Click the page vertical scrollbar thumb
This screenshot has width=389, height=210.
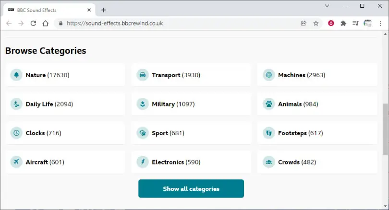point(385,129)
